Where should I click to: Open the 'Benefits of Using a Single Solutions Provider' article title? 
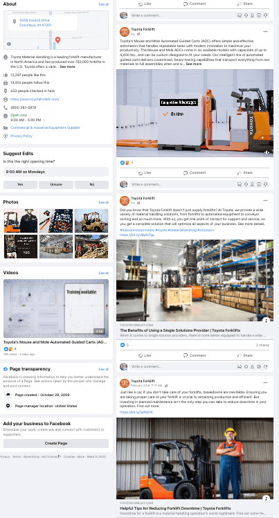(180, 330)
